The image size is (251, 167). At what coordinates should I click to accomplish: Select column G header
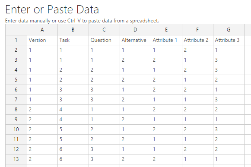tap(229, 30)
